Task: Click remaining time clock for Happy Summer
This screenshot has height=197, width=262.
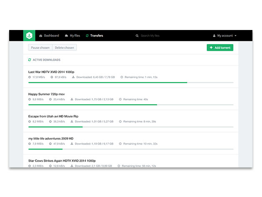Action: [120, 99]
